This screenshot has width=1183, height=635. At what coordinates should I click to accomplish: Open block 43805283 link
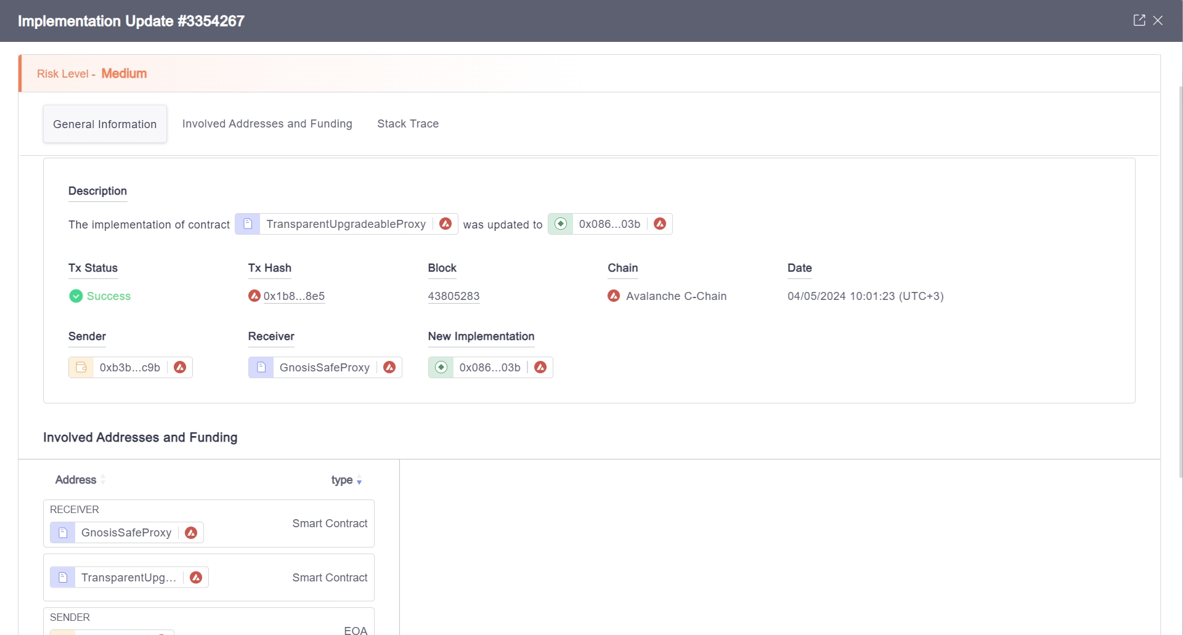(453, 296)
